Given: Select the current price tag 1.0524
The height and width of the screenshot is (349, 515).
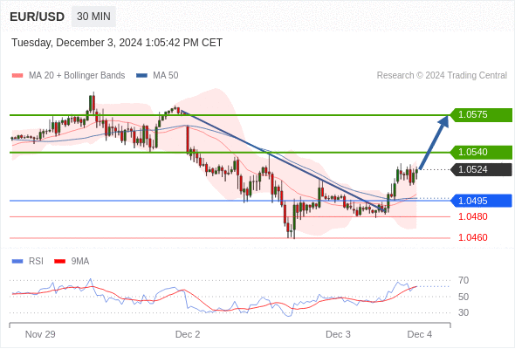Looking at the screenshot, I should point(481,170).
